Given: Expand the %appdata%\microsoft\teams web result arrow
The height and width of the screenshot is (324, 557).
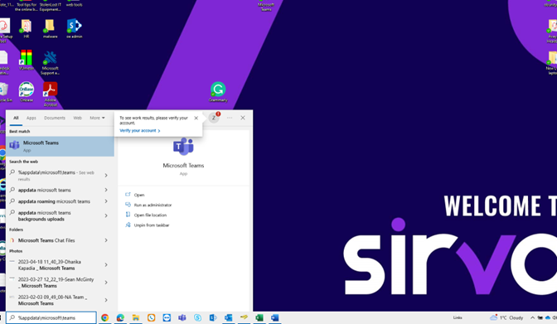Looking at the screenshot, I should point(106,175).
